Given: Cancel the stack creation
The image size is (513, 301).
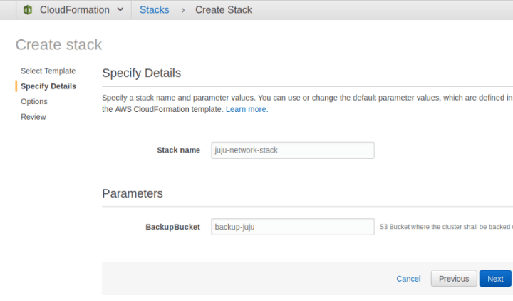Looking at the screenshot, I should tap(408, 279).
